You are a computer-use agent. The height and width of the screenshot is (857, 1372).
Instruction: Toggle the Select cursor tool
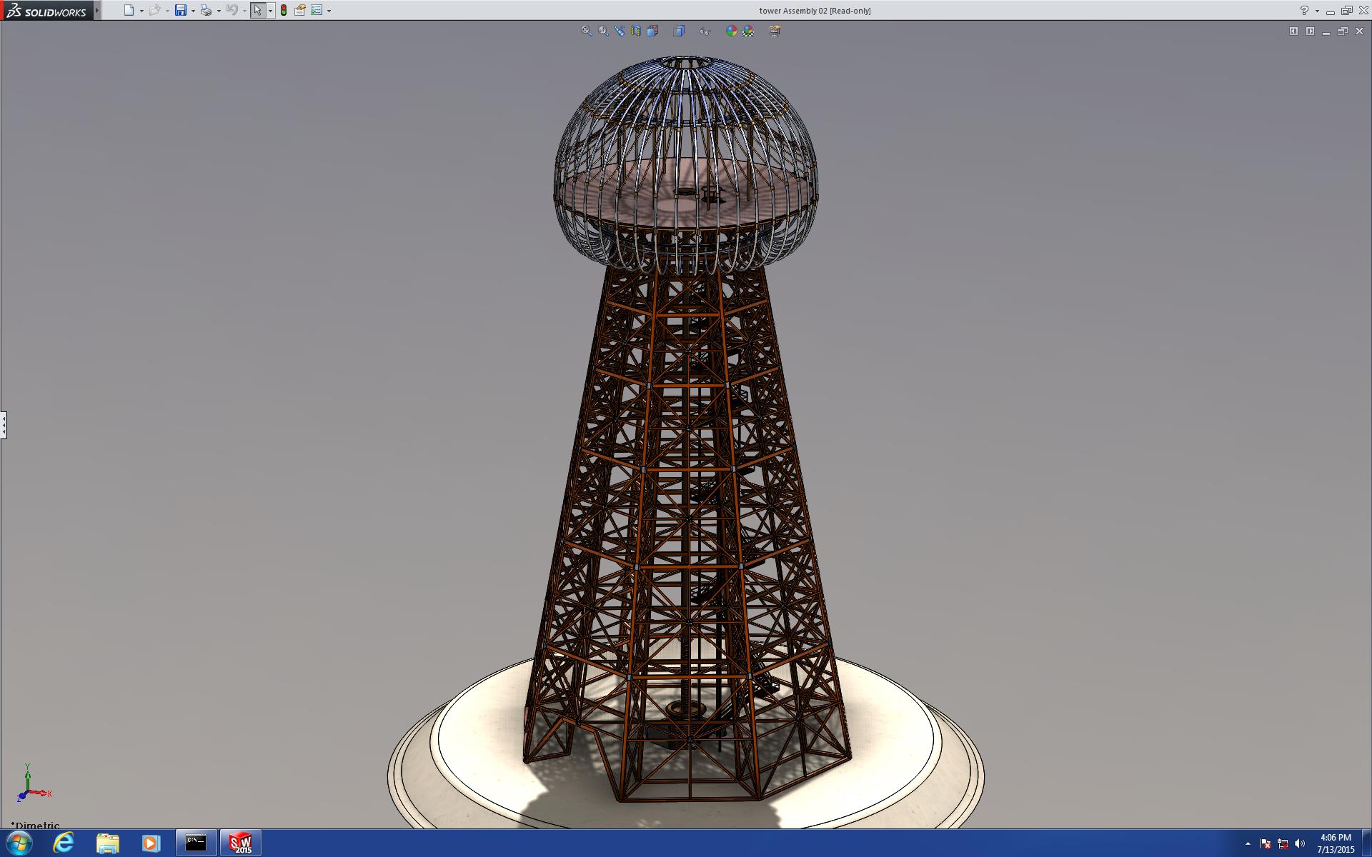pos(257,10)
